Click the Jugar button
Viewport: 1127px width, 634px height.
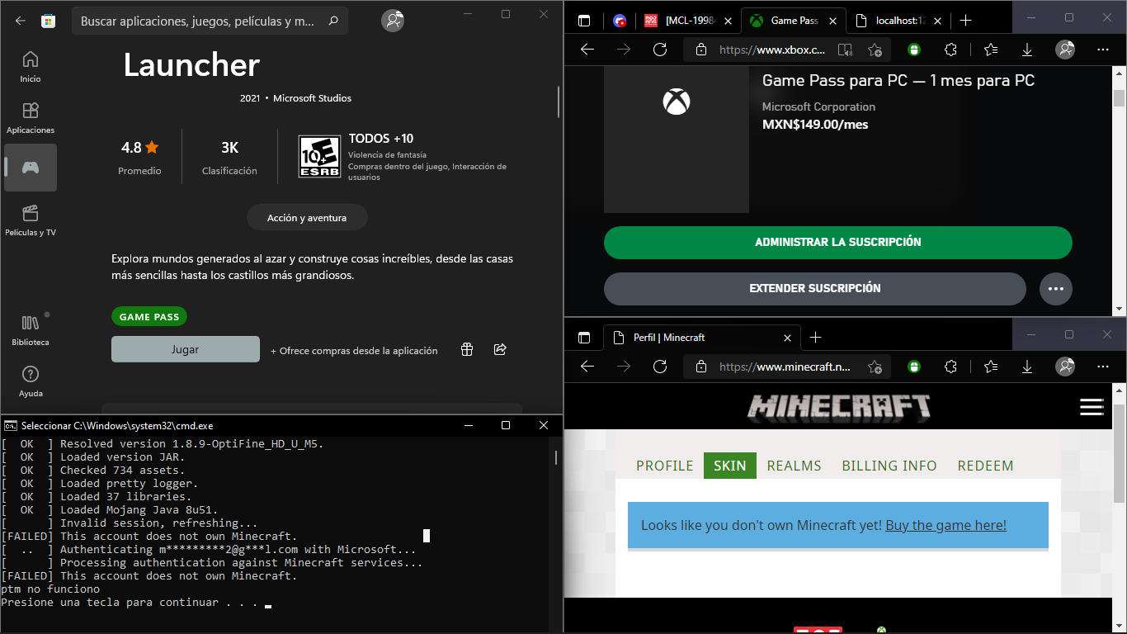(186, 349)
